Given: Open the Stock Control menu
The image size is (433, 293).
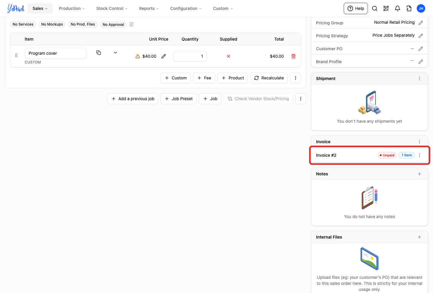Looking at the screenshot, I should pyautogui.click(x=112, y=8).
